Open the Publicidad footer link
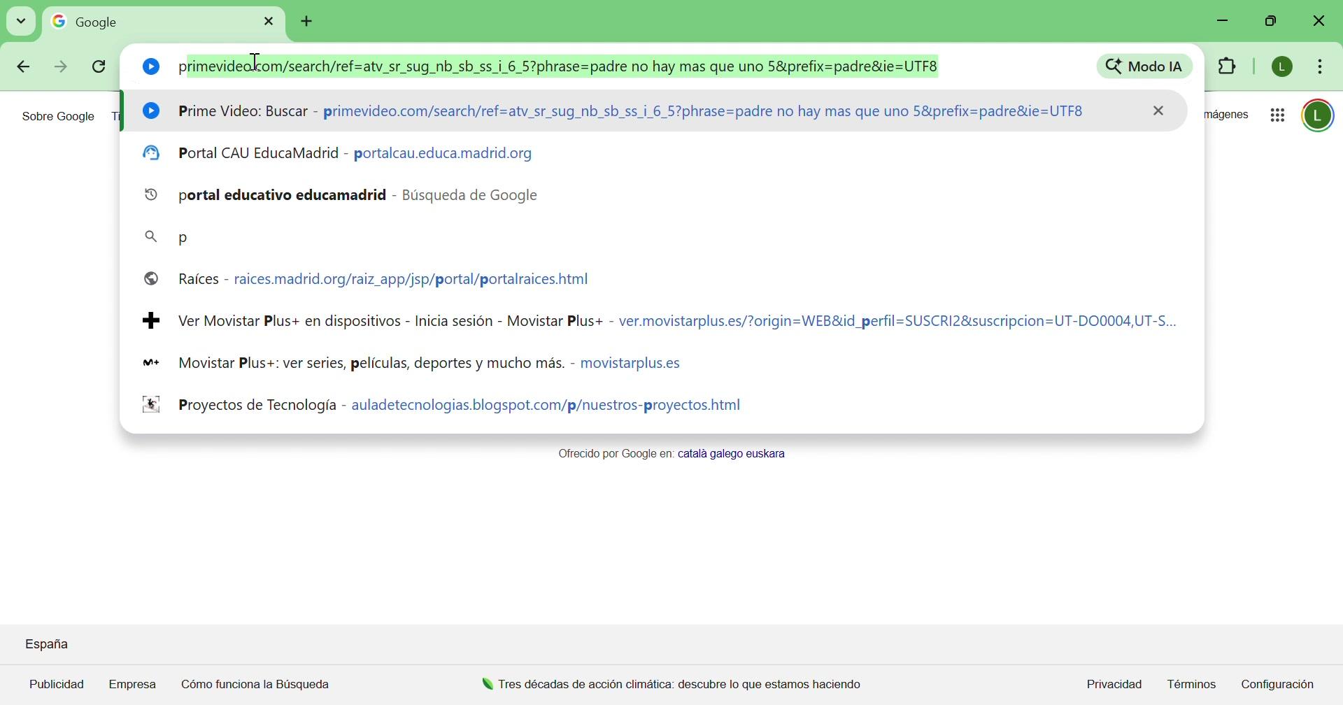The image size is (1343, 705). [57, 685]
